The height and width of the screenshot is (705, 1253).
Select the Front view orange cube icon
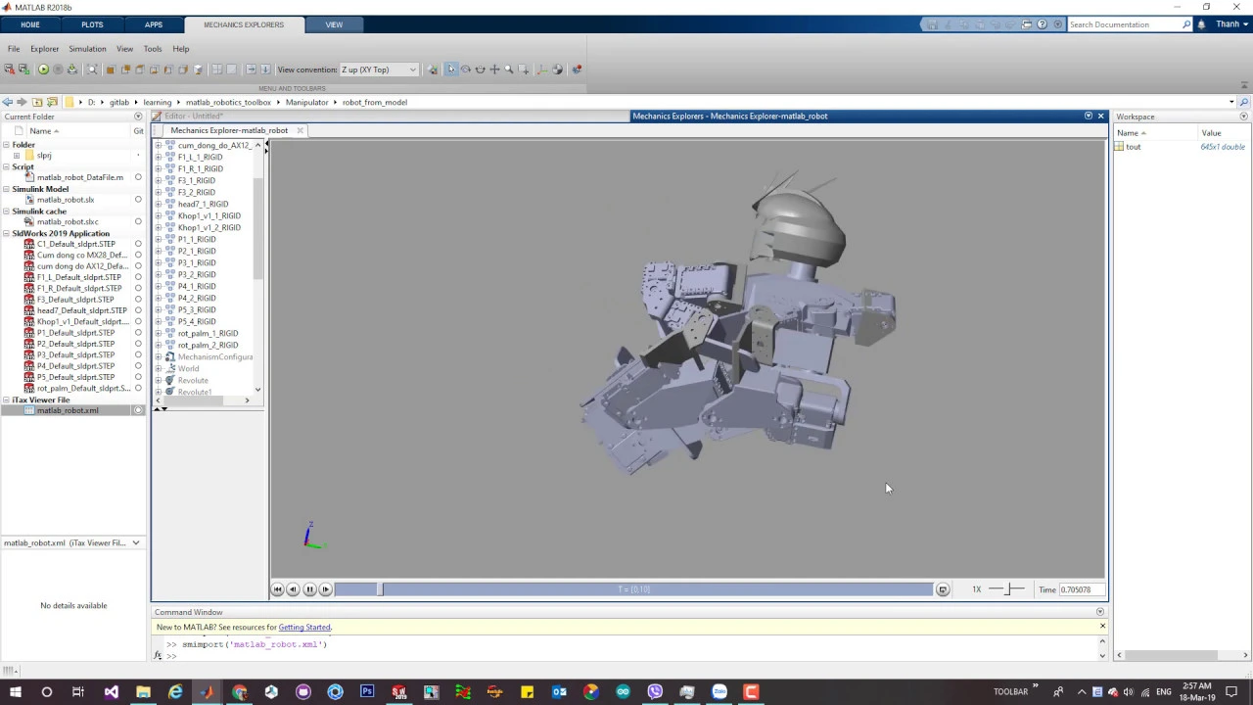pos(110,70)
